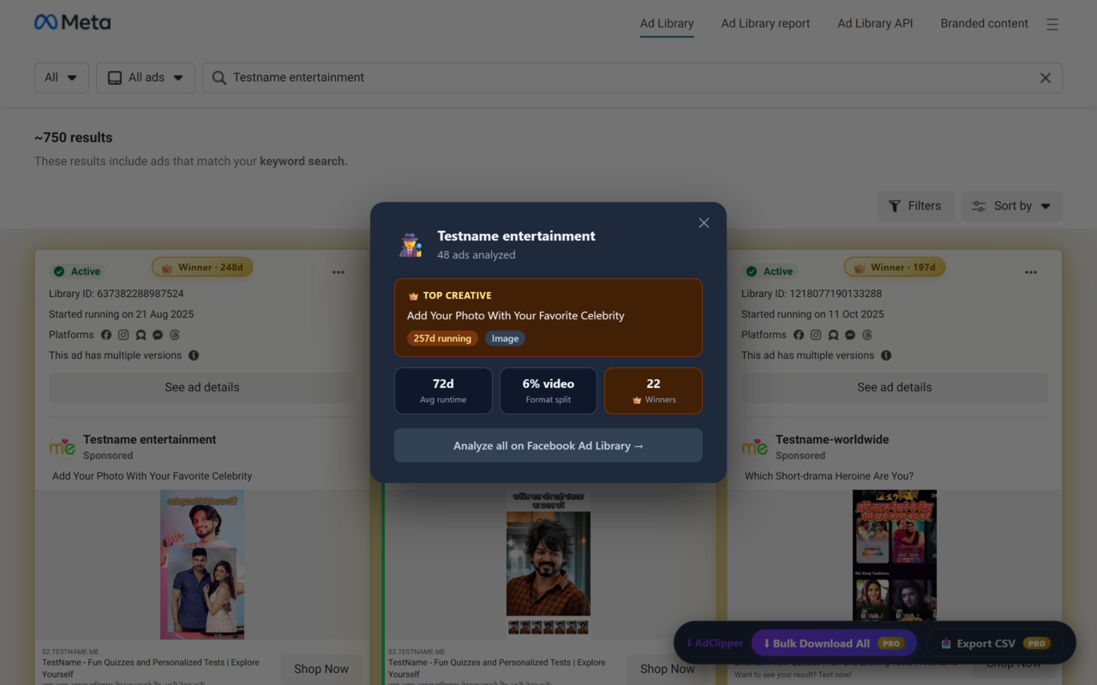Click the search field with Testname entertainment
1097x685 pixels.
tap(632, 77)
